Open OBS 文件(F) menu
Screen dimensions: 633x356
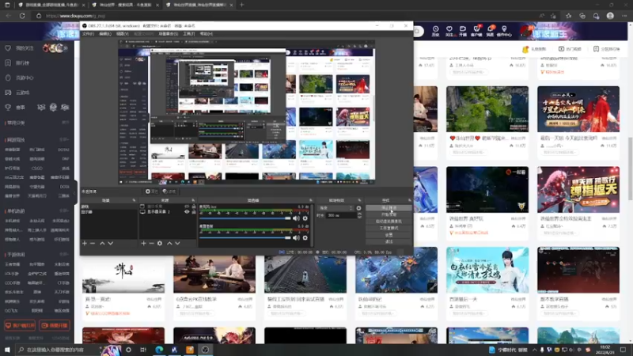click(x=88, y=34)
